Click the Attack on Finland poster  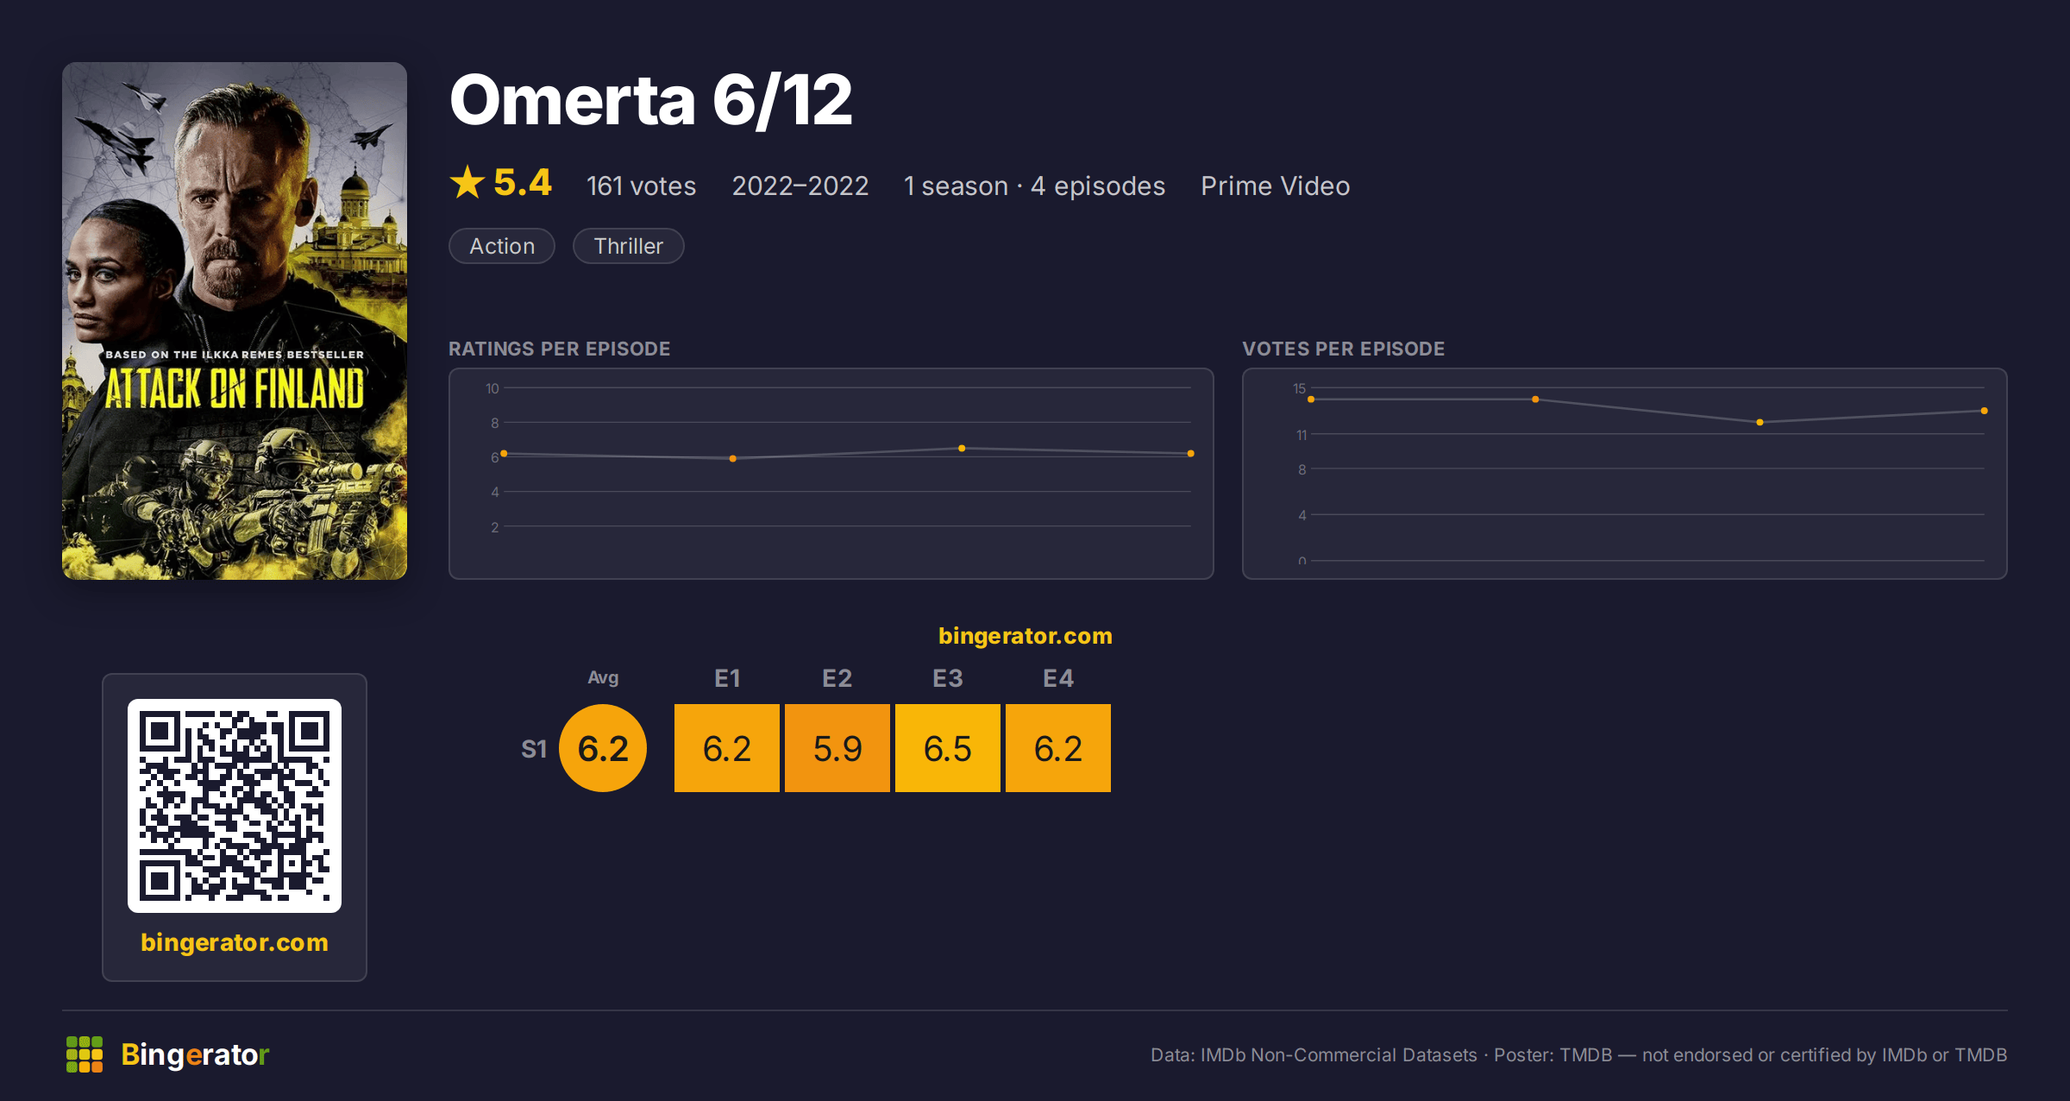[x=235, y=321]
